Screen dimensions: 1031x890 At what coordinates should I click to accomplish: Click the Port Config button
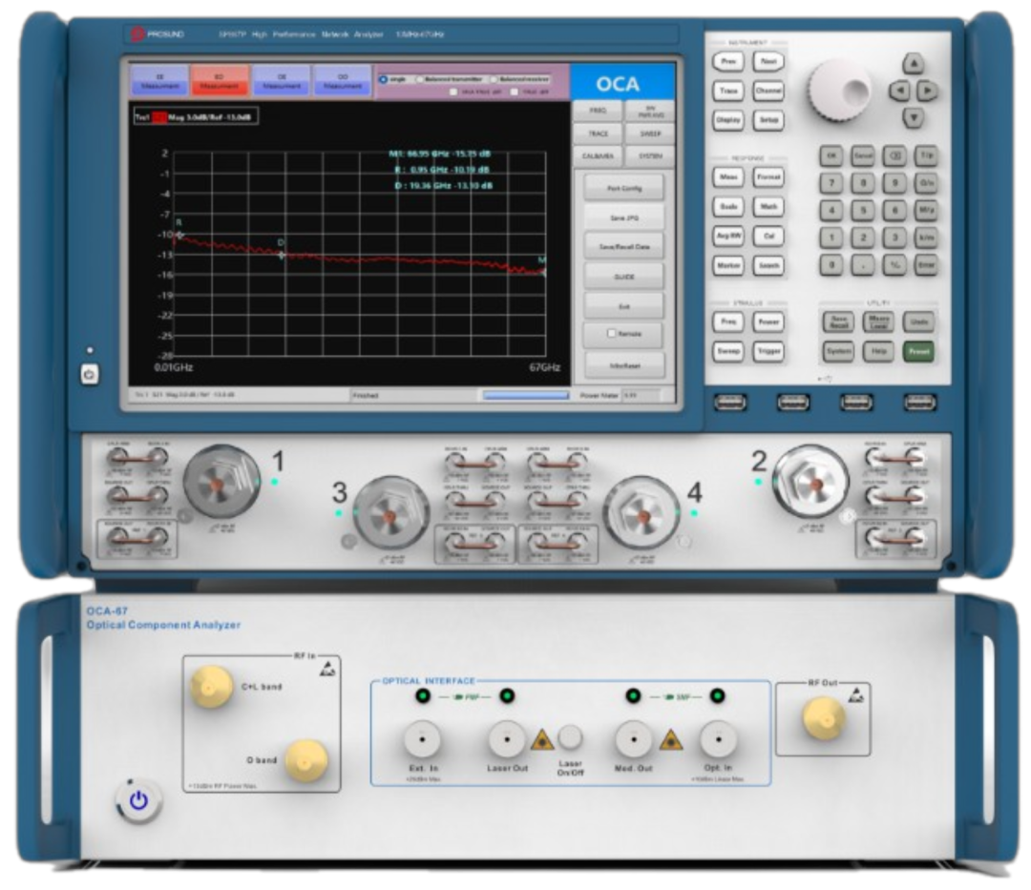click(x=624, y=189)
